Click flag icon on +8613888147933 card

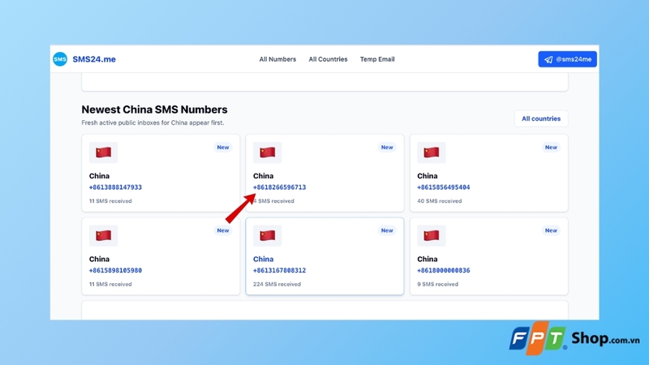click(104, 152)
